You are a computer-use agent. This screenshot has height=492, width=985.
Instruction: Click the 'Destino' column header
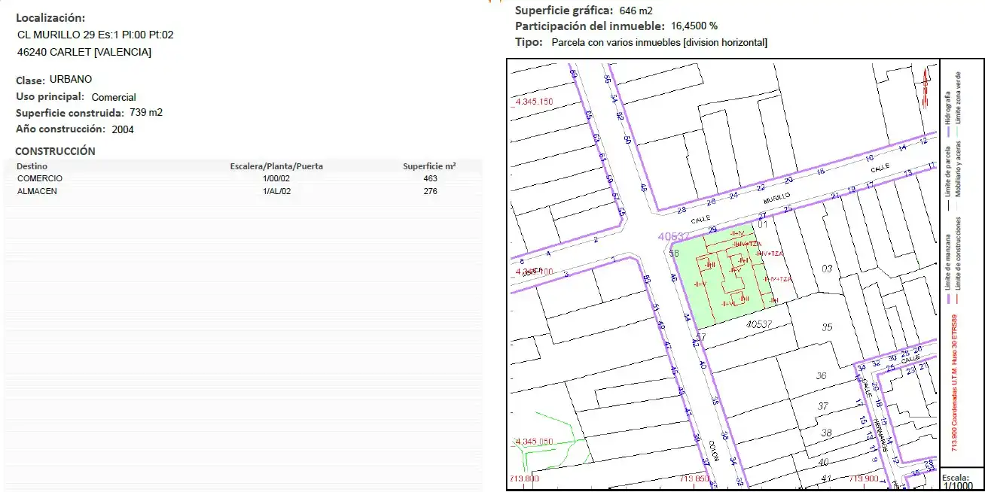tap(32, 166)
